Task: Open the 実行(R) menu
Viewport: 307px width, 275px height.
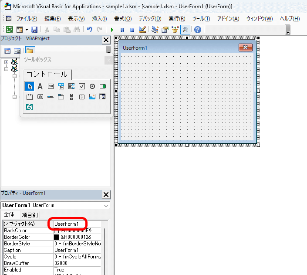Action: click(177, 19)
